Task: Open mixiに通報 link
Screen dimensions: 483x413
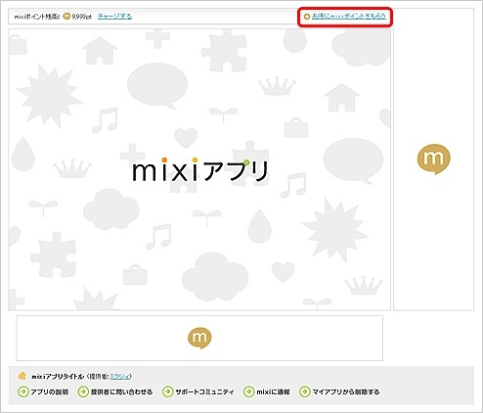Action: click(273, 391)
